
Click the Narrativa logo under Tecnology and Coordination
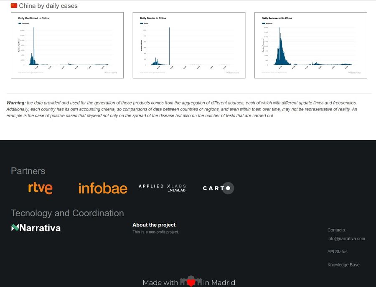(36, 228)
